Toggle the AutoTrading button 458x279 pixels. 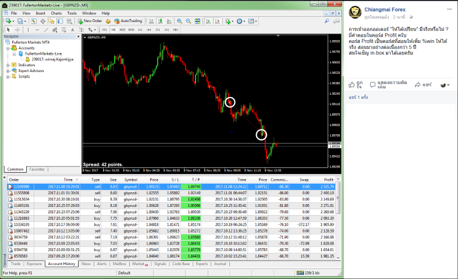(x=128, y=21)
